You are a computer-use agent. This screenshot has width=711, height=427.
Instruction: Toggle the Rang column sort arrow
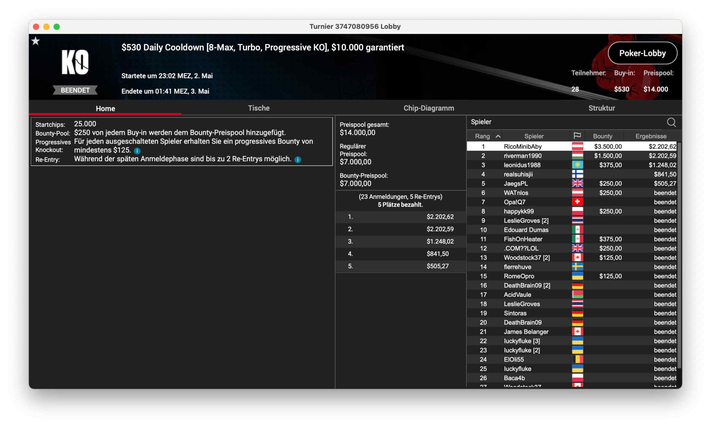pyautogui.click(x=498, y=137)
